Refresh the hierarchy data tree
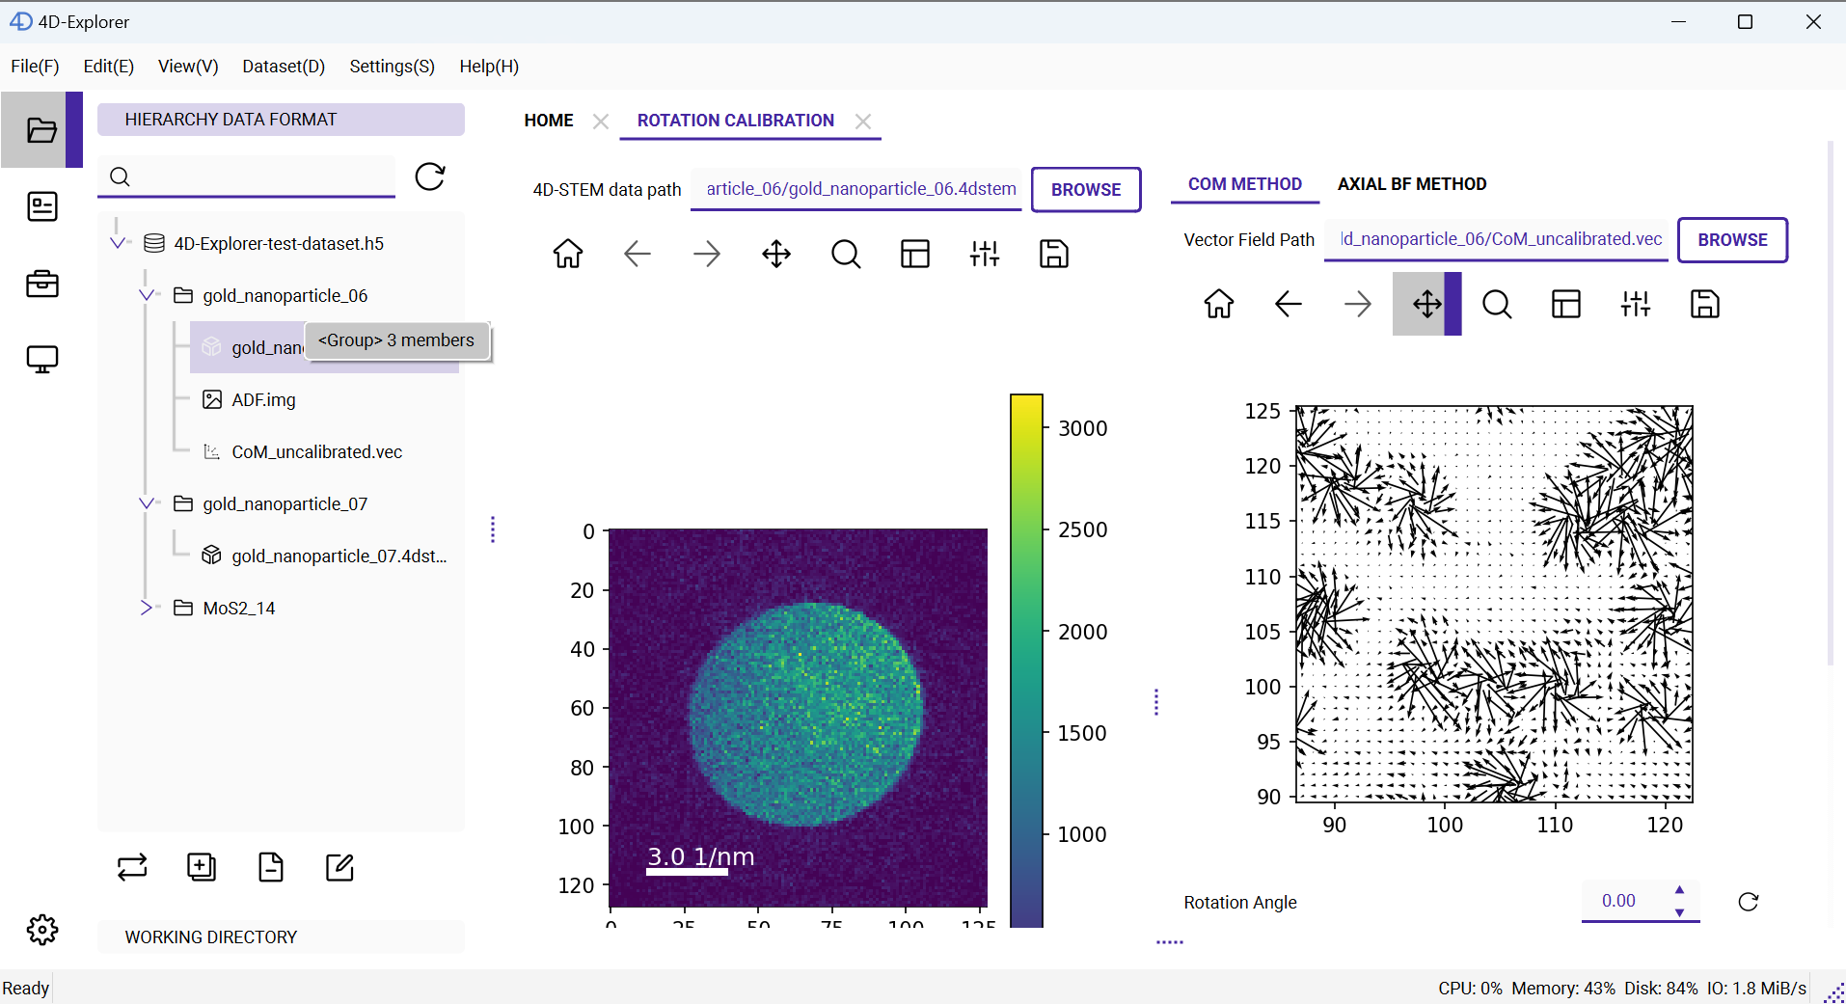The height and width of the screenshot is (1004, 1846). tap(429, 176)
